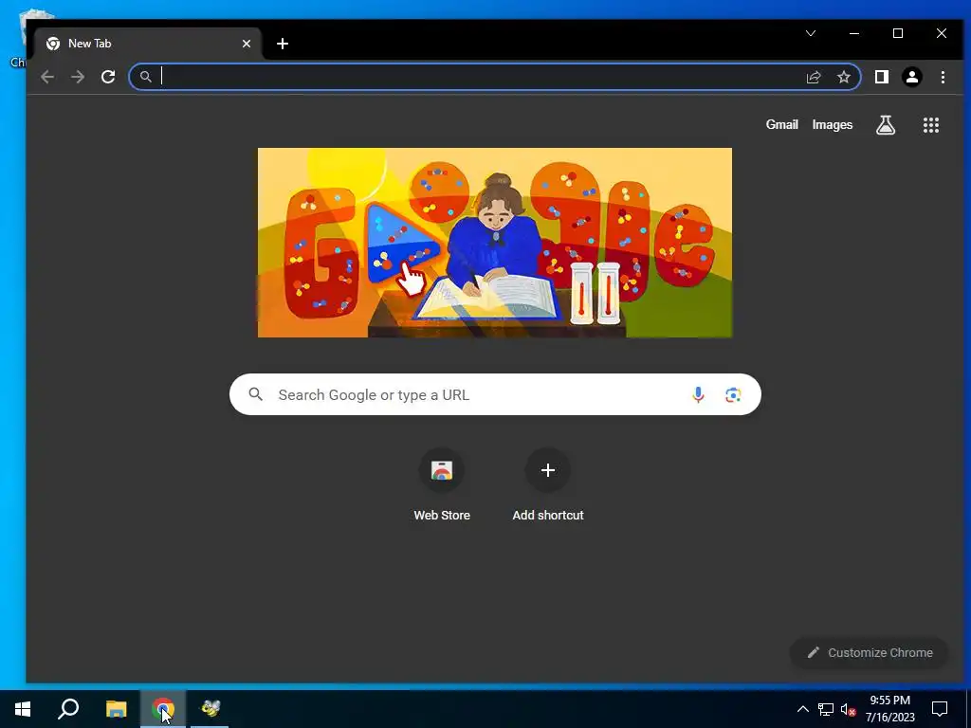Viewport: 971px width, 728px height.
Task: Start voice search with the microphone icon
Action: (x=698, y=394)
